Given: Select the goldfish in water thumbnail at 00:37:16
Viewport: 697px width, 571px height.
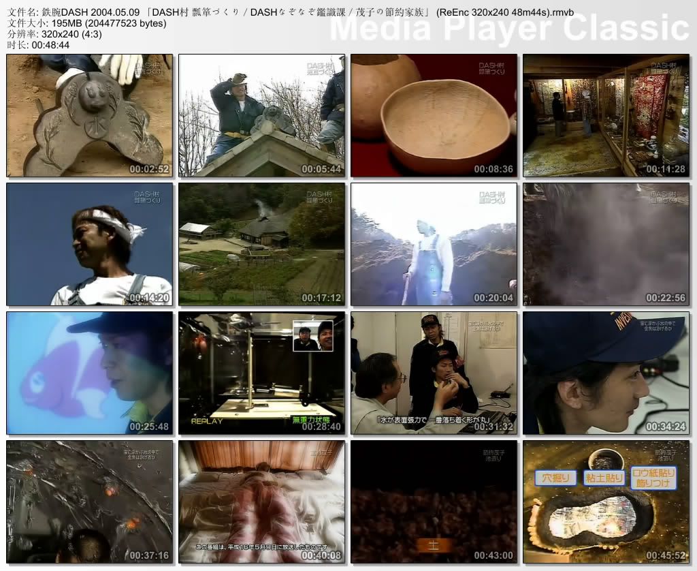Looking at the screenshot, I should click(90, 501).
